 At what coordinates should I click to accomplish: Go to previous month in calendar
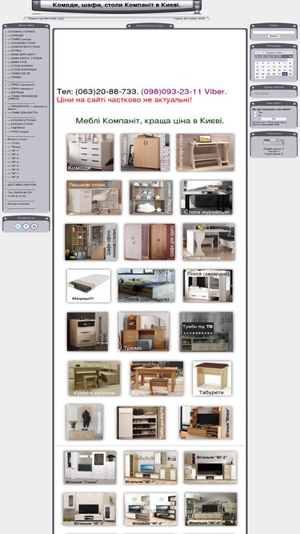263,53
